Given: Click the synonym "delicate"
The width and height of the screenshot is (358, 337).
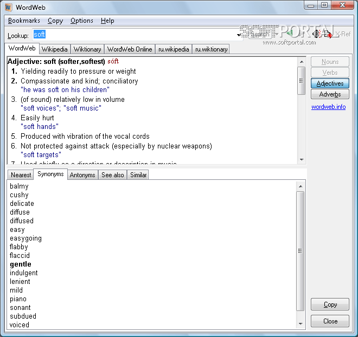Looking at the screenshot, I should coord(22,203).
